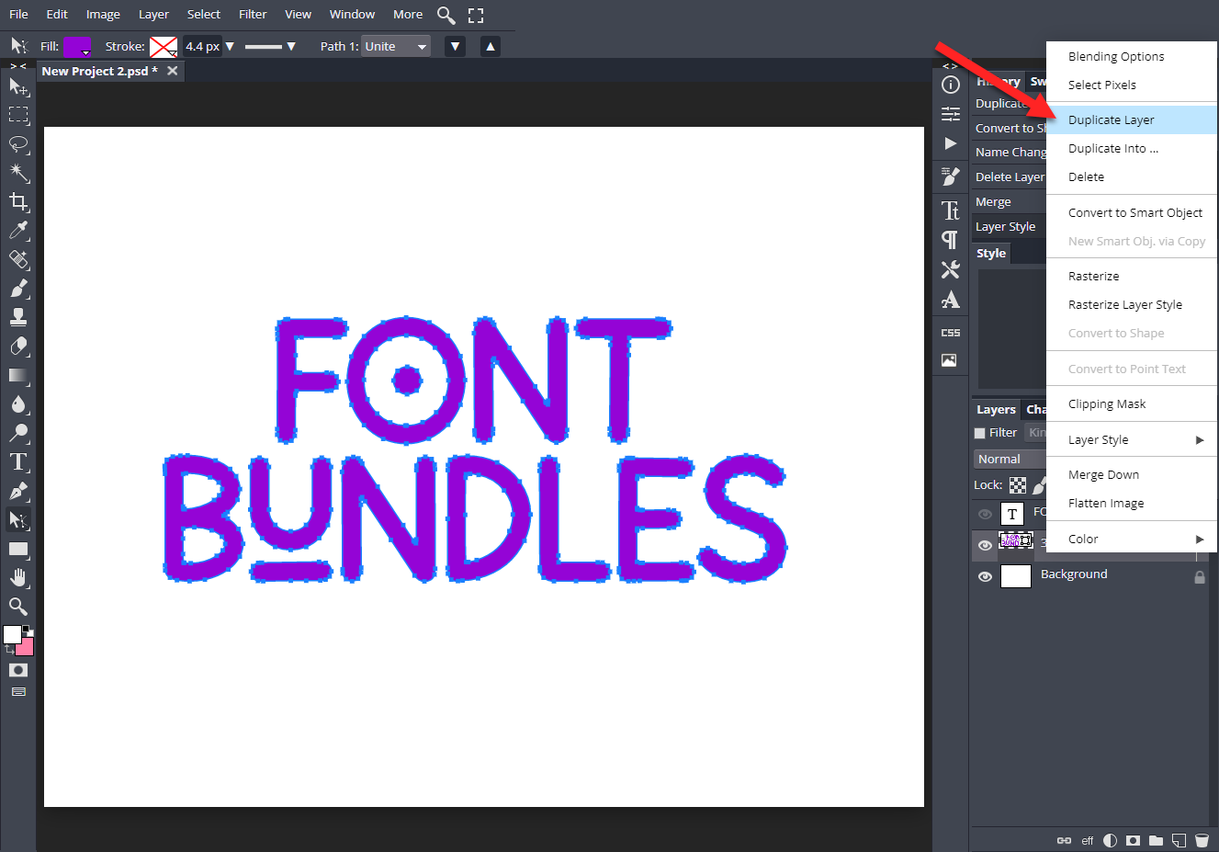The height and width of the screenshot is (852, 1219).
Task: Open the Filter menu
Action: [253, 14]
